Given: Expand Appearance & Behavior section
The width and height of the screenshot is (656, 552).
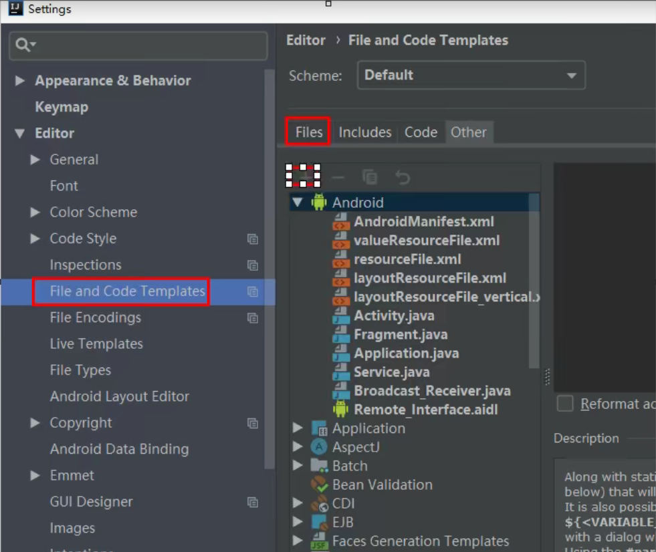Looking at the screenshot, I should [19, 80].
